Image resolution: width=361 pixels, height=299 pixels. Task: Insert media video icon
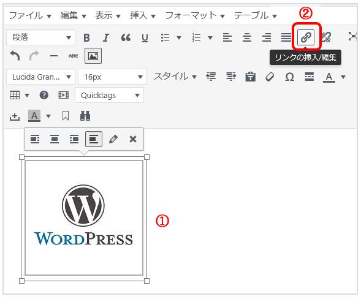pos(64,95)
